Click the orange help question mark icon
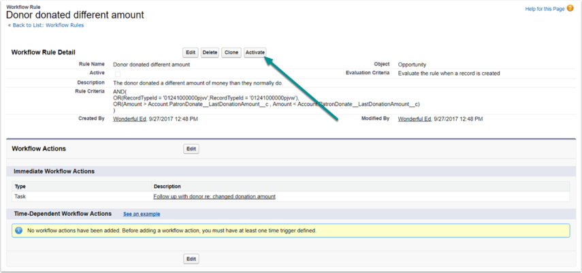Image resolution: width=582 pixels, height=273 pixels. (x=570, y=9)
